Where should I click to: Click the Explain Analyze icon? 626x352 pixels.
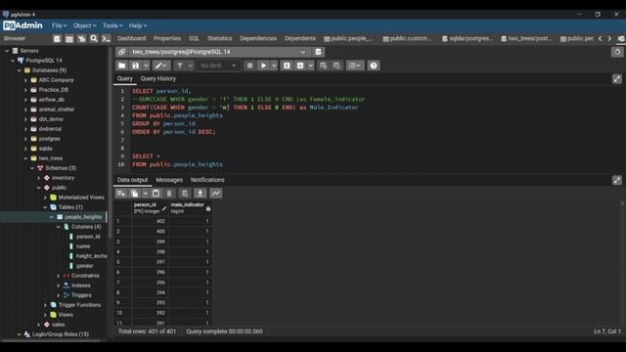point(300,66)
